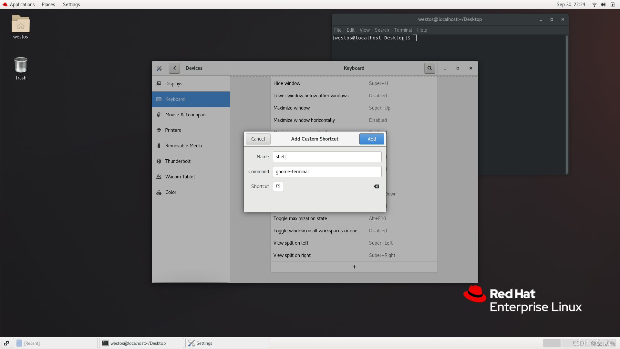
Task: Click Super+H shortcut value
Action: click(x=378, y=83)
